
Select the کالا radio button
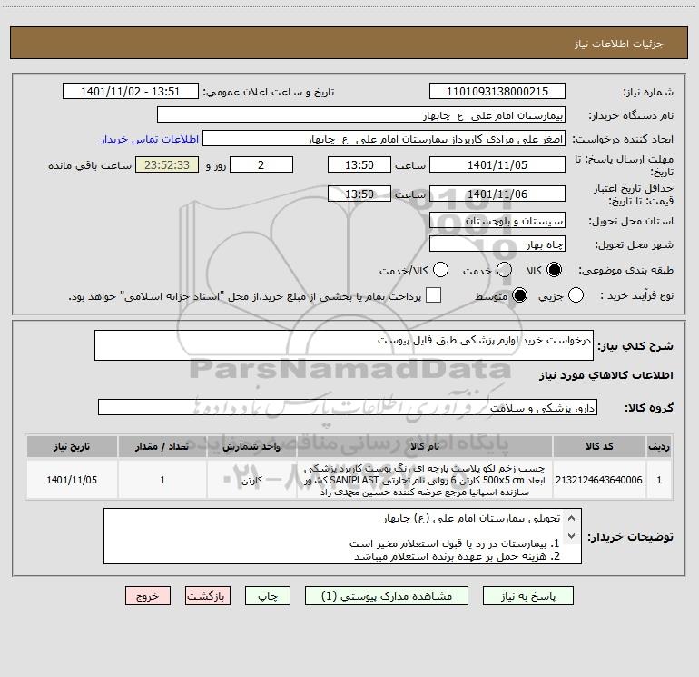(x=554, y=270)
